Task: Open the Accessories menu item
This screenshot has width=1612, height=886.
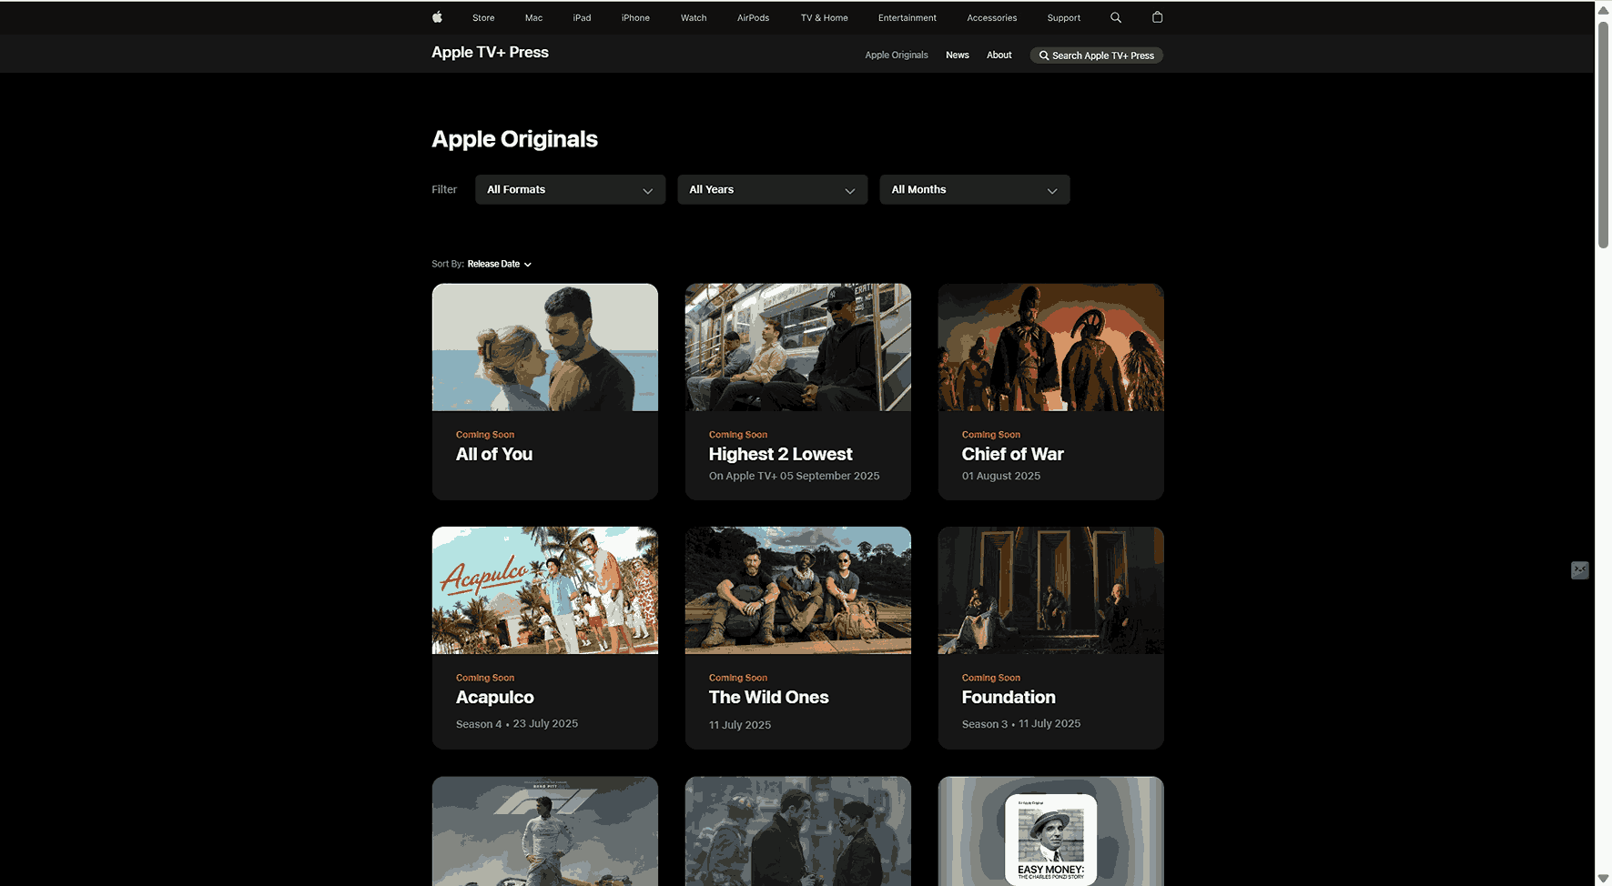Action: pos(991,17)
